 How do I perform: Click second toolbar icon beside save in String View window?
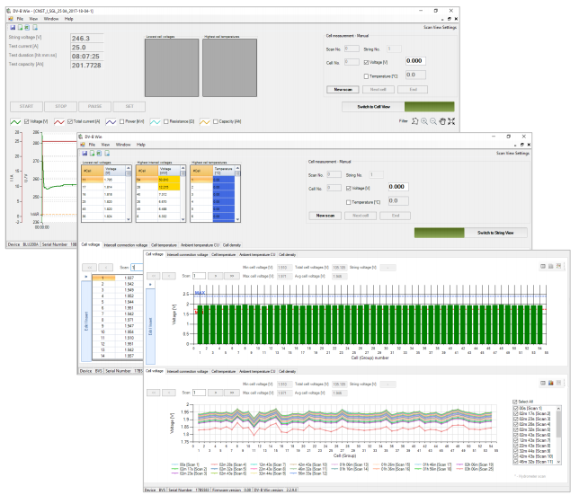[21, 28]
